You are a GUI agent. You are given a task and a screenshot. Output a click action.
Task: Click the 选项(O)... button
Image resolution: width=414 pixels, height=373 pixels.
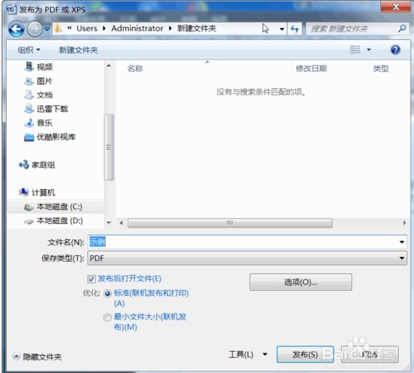[300, 282]
